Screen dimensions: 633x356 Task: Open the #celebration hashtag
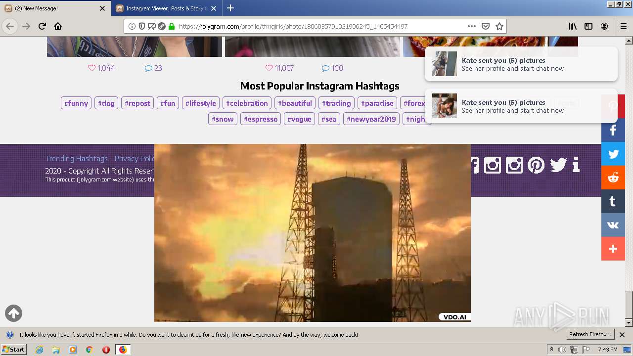point(247,103)
